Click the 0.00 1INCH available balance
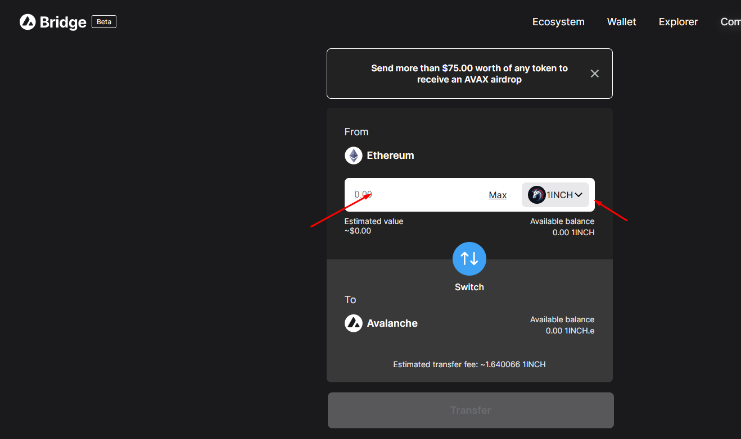Viewport: 741px width, 439px height. pos(573,232)
